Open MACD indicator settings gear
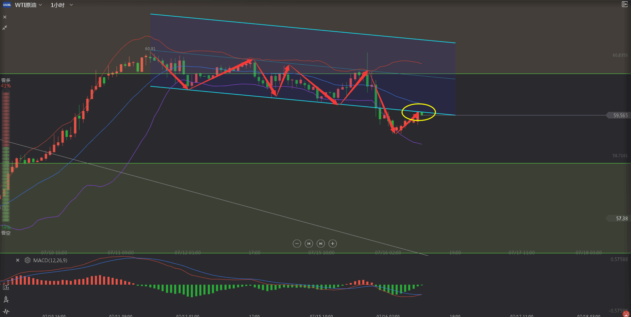Image resolution: width=631 pixels, height=317 pixels. [28, 260]
